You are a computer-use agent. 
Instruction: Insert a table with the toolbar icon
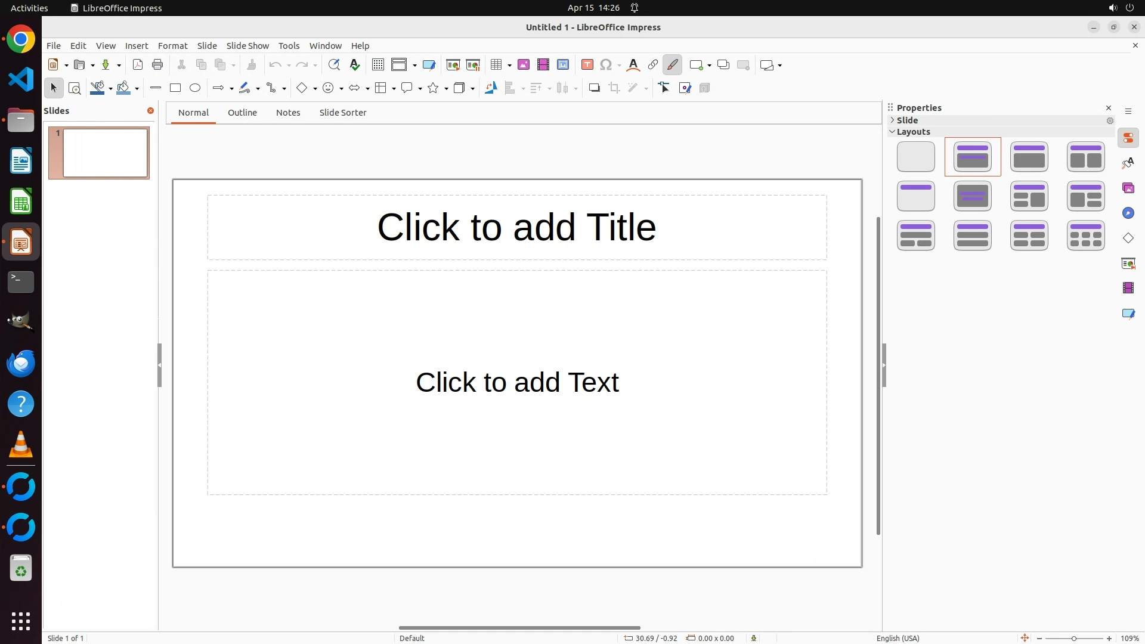click(496, 65)
